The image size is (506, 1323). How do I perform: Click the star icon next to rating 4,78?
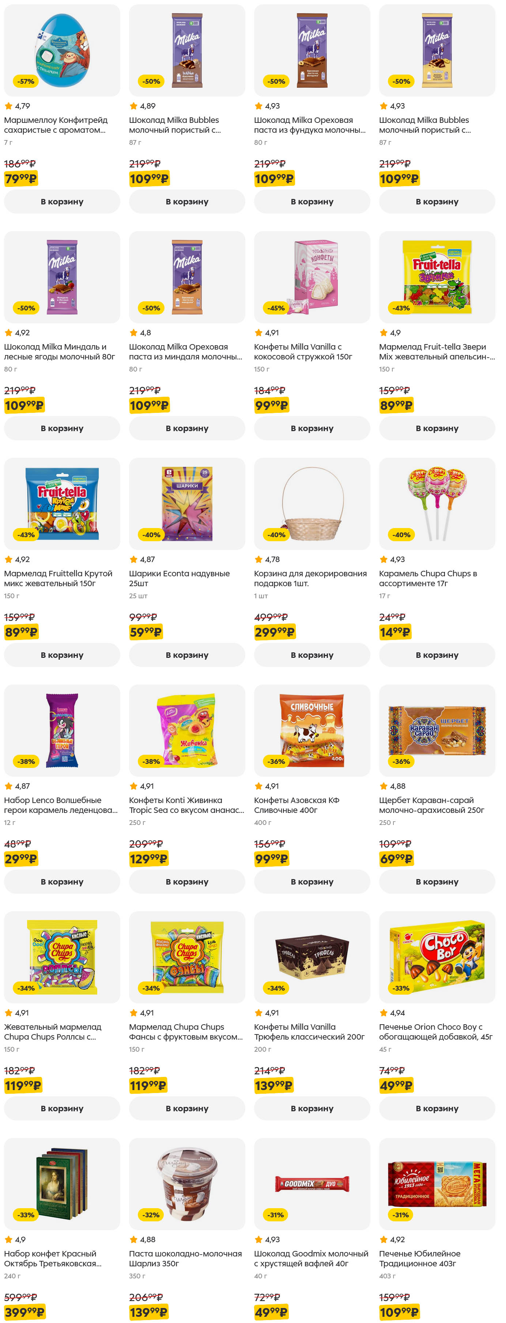click(x=258, y=559)
